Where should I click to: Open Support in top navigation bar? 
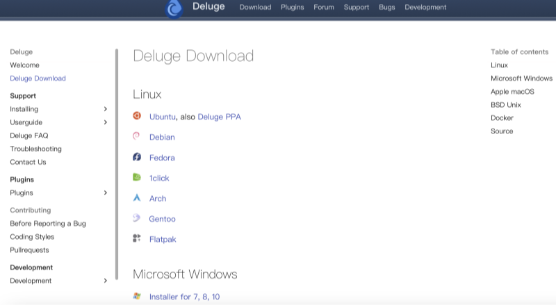click(357, 7)
